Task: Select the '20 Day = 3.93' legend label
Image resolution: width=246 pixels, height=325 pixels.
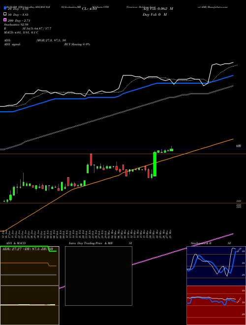Action: pyautogui.click(x=18, y=9)
